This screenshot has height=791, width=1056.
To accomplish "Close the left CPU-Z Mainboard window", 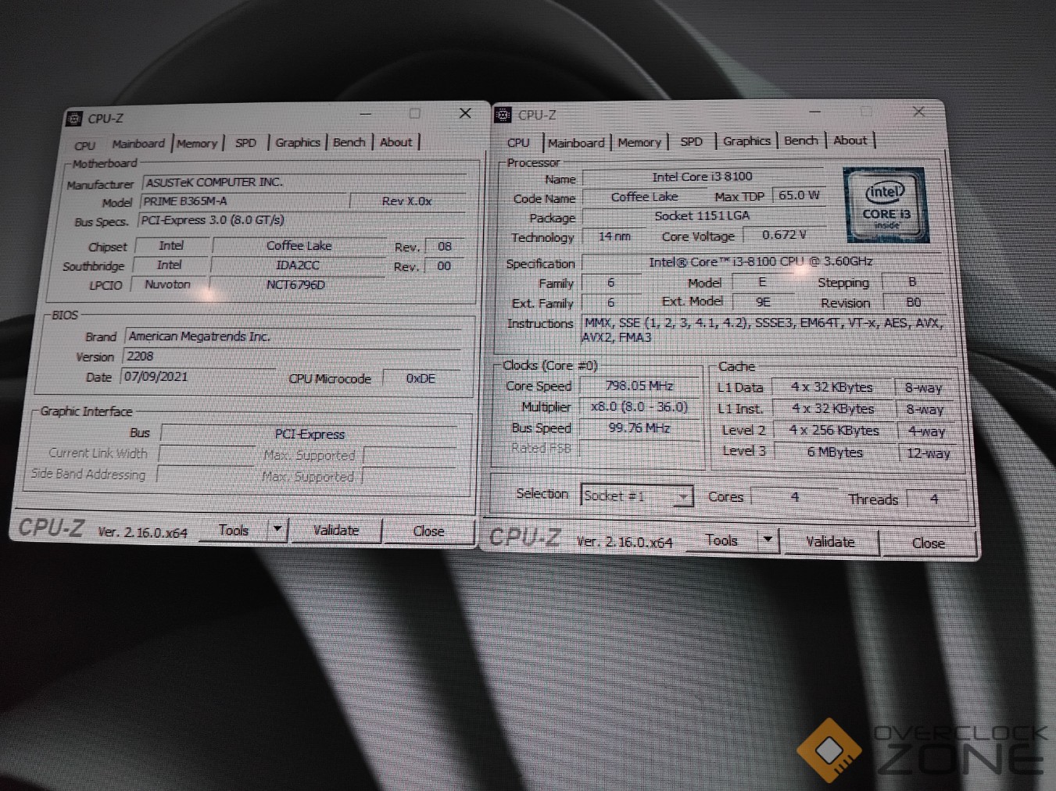I will (465, 114).
